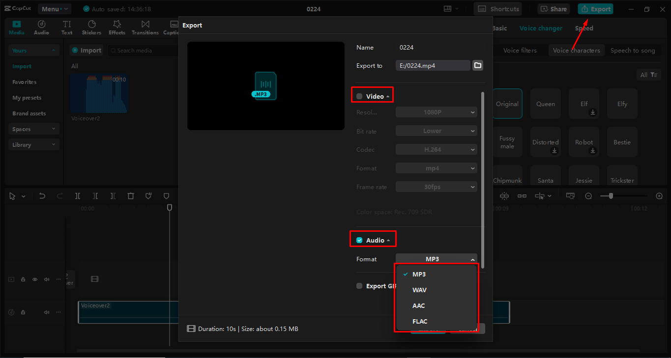Enable the Export GIF checkbox
This screenshot has width=671, height=358.
pos(359,286)
